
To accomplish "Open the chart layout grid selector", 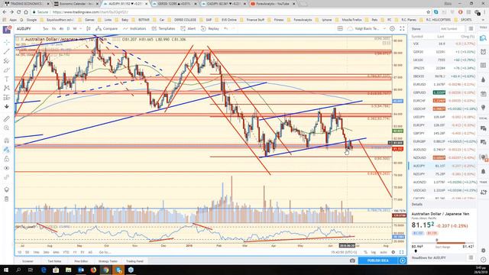I will (340, 29).
